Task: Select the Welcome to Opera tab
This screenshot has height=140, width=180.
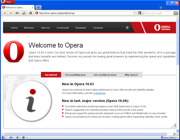Action: click(x=18, y=8)
